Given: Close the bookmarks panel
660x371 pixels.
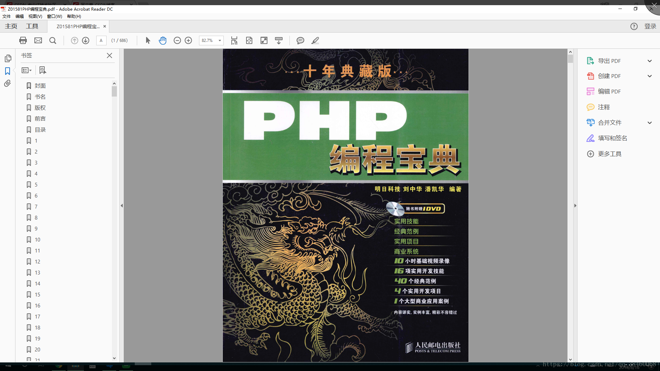Looking at the screenshot, I should coord(109,55).
